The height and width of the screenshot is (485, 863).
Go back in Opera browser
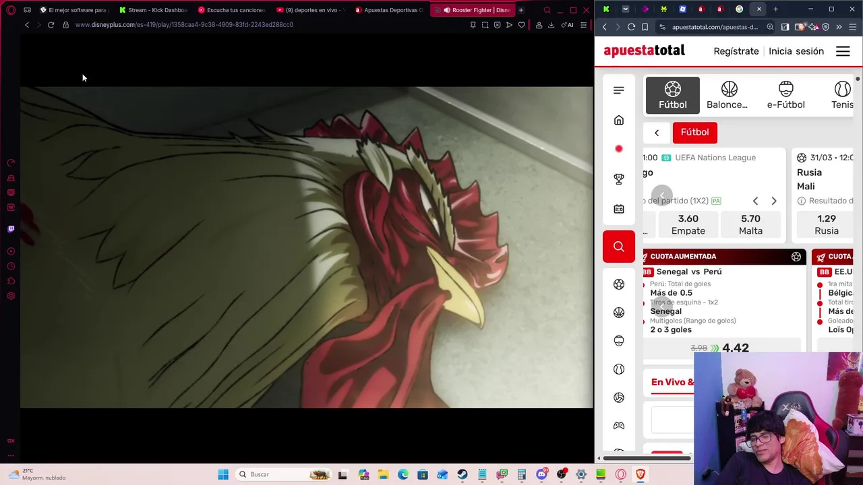[x=27, y=25]
